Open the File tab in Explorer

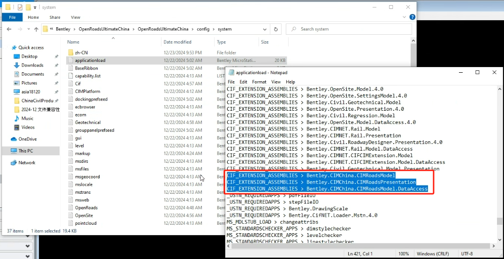coord(12,17)
